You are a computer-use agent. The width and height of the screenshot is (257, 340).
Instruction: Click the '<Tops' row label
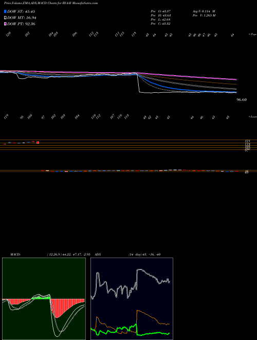[252, 35]
